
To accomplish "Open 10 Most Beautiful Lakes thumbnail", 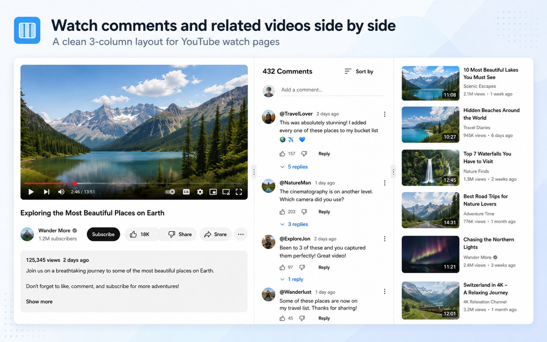I will 430,83.
